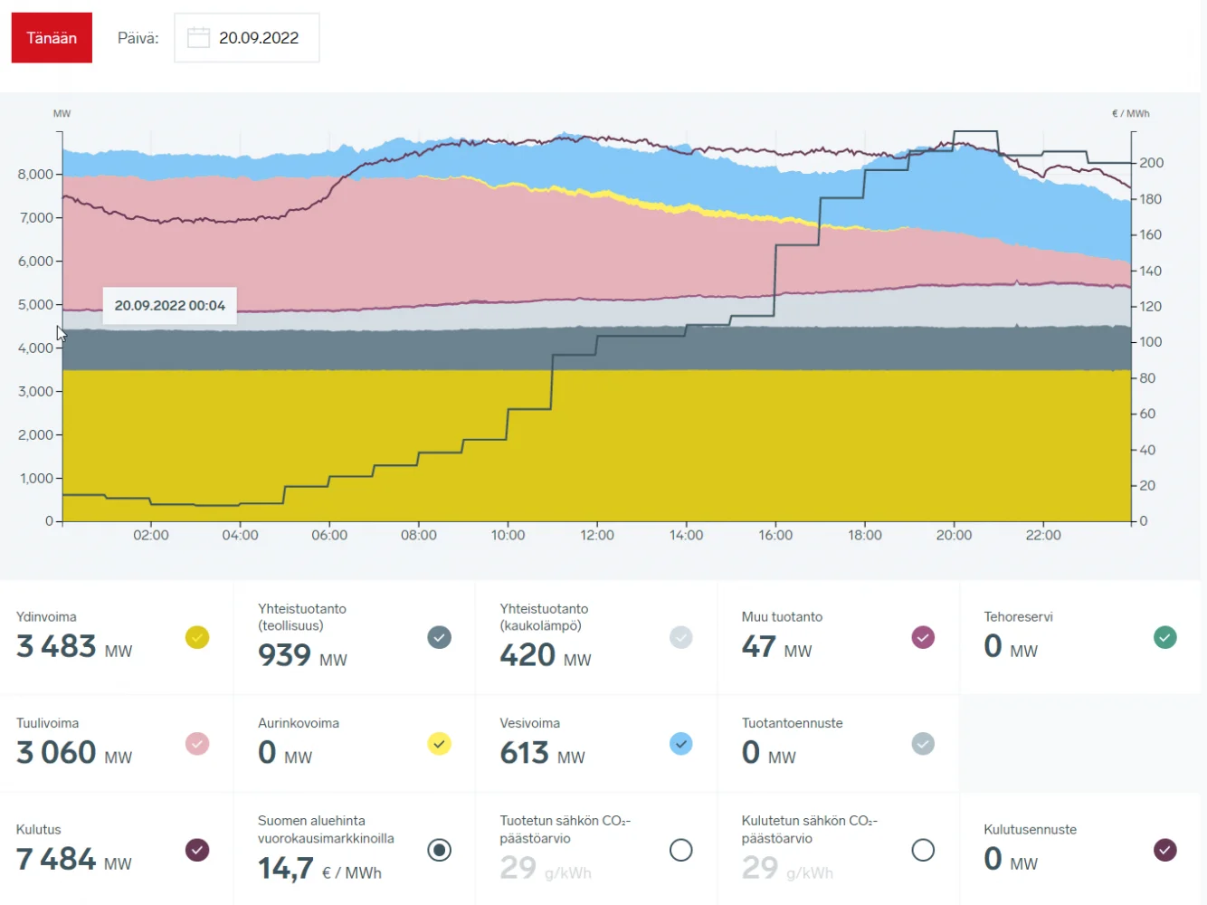Disable the Muu tuotanto series

tap(922, 637)
